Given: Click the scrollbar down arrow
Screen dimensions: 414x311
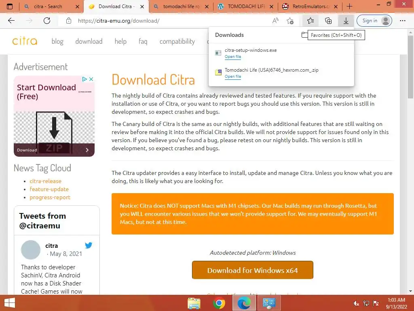Looking at the screenshot, I should pos(411,291).
